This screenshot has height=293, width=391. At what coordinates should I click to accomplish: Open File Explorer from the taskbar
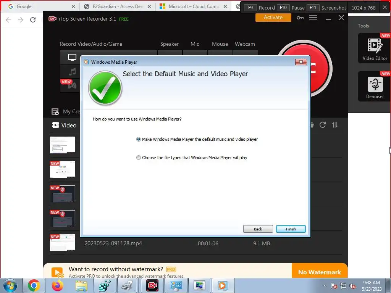point(81,285)
